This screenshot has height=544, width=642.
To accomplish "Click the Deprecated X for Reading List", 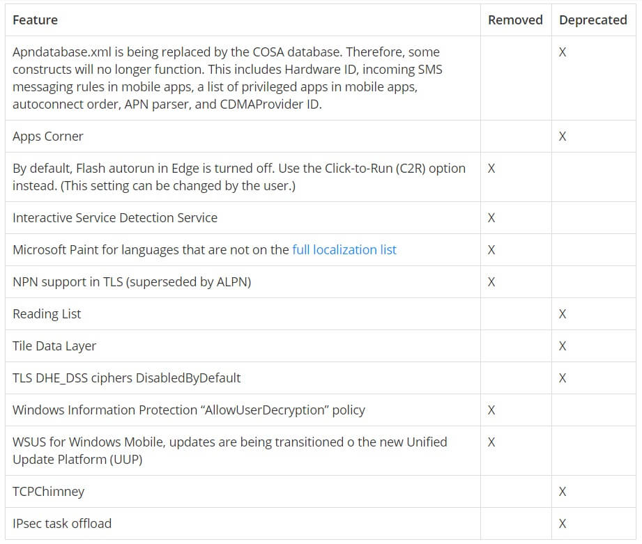I will pyautogui.click(x=563, y=313).
